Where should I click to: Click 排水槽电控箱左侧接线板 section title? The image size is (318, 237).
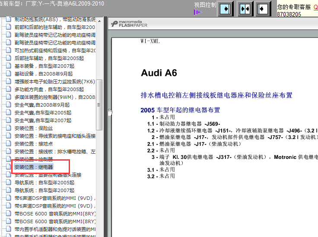(x=216, y=95)
